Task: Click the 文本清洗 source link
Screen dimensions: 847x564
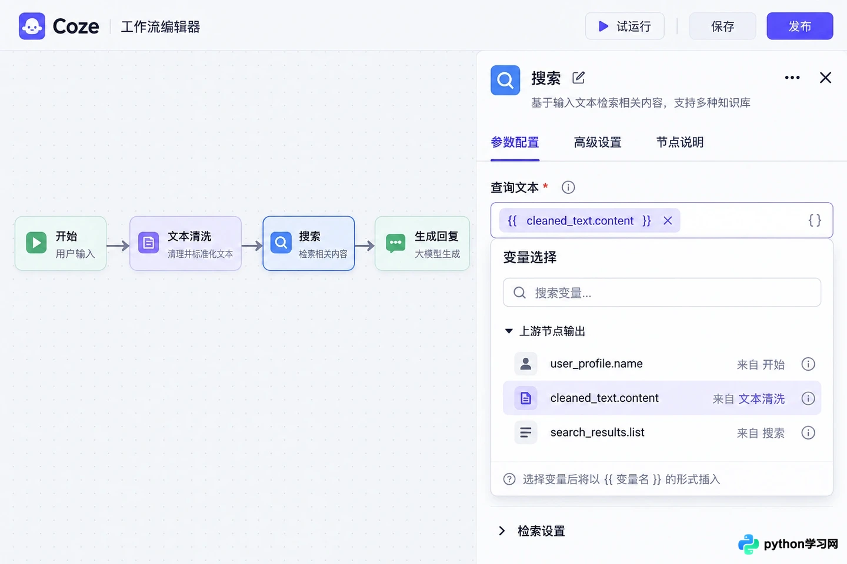Action: (762, 399)
